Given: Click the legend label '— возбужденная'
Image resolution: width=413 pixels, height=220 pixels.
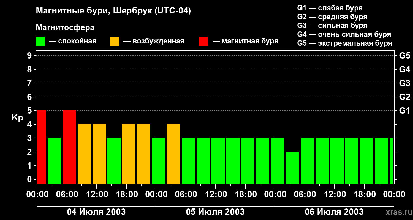Looking at the screenshot, I should pyautogui.click(x=154, y=41).
